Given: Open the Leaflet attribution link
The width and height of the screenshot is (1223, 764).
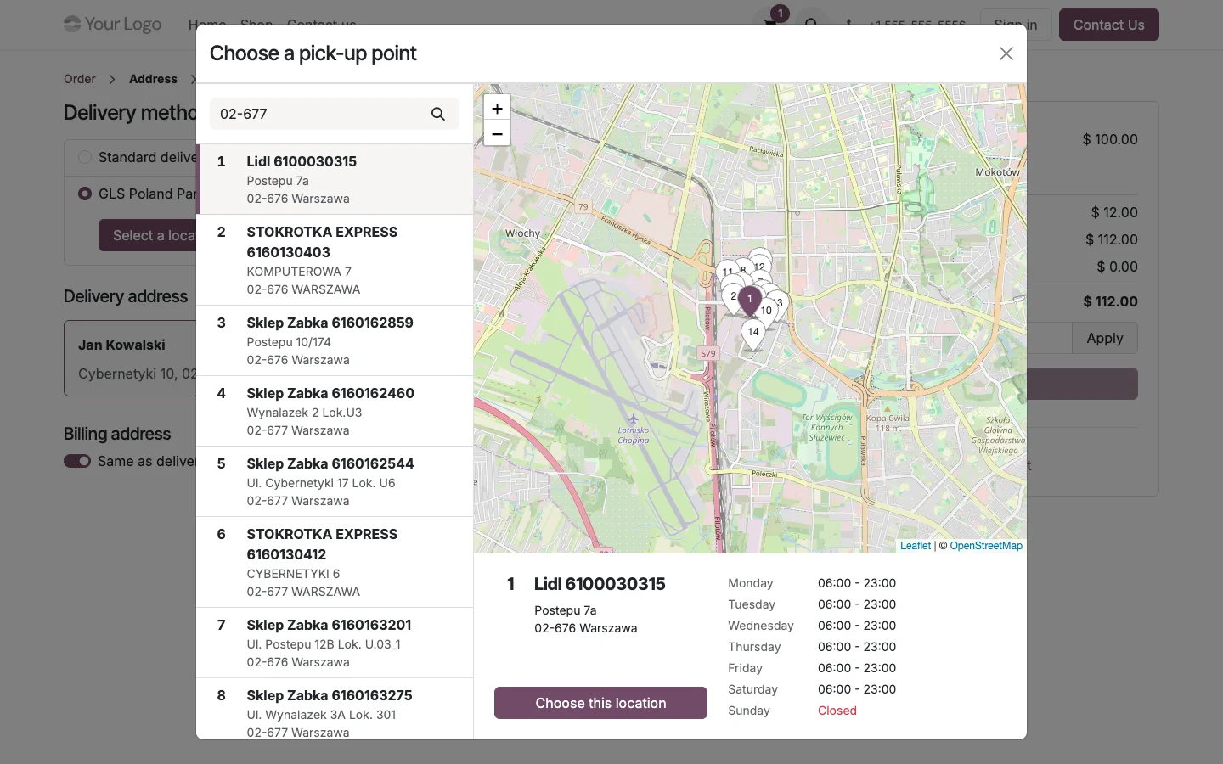Looking at the screenshot, I should click(915, 546).
